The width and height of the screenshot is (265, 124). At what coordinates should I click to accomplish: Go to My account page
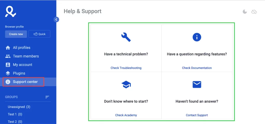tap(23, 65)
